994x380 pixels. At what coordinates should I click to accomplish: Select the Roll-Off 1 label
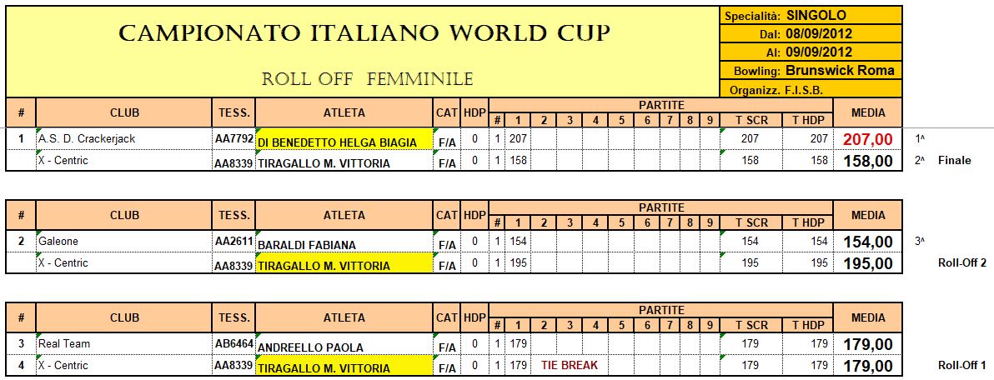point(961,366)
